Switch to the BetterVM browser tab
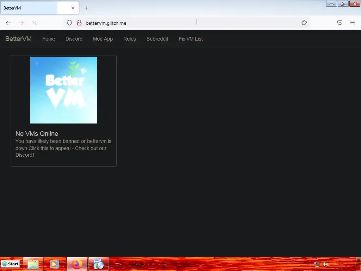Screen dimensions: 361x271 (x=39, y=8)
